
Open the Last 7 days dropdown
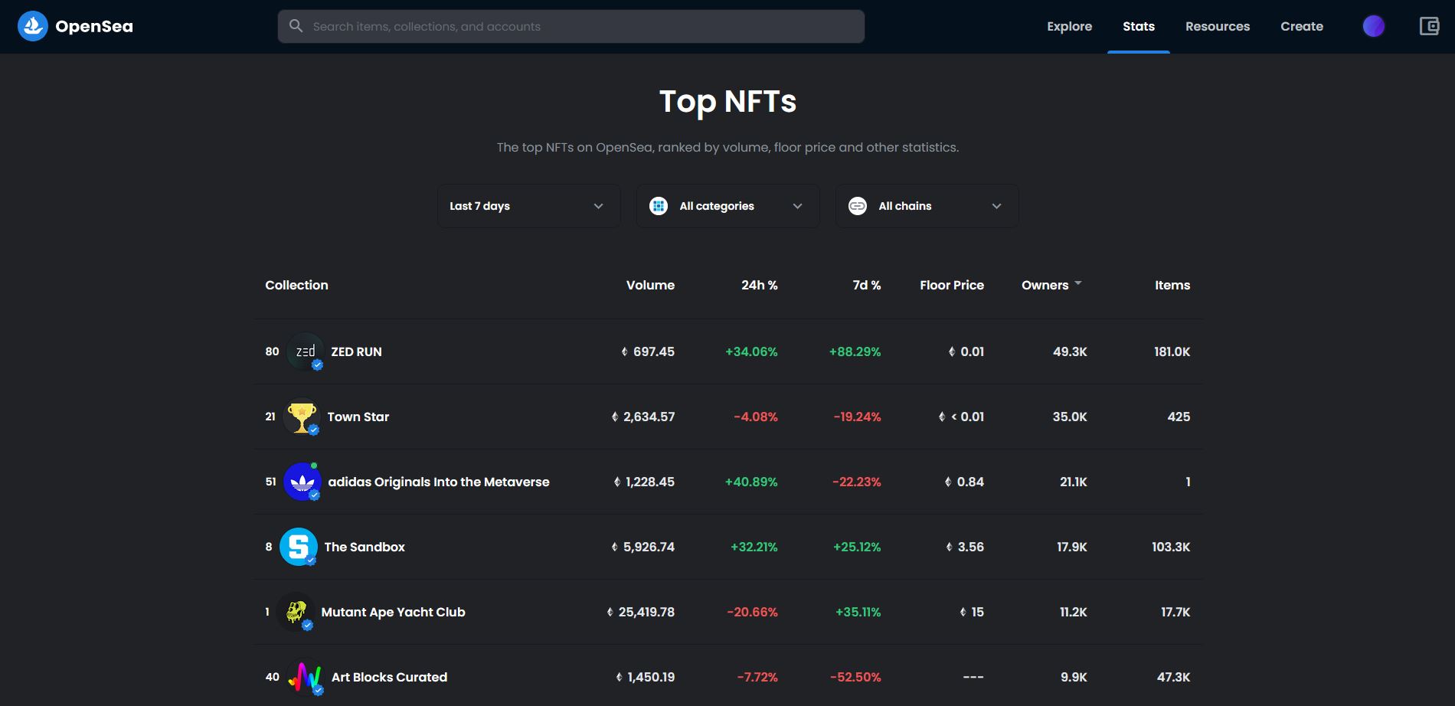point(528,206)
